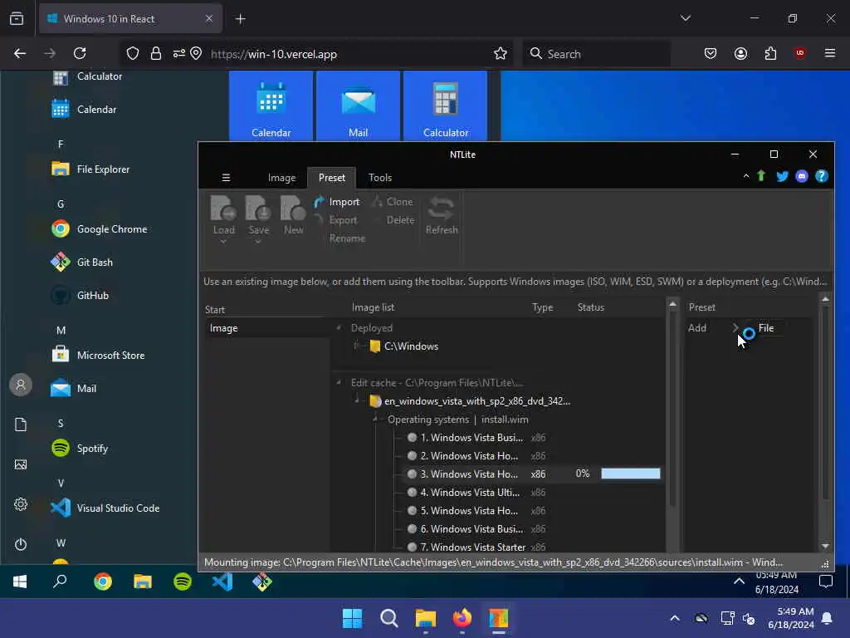Collapse the Edit cache group
This screenshot has height=638, width=850.
[x=339, y=382]
